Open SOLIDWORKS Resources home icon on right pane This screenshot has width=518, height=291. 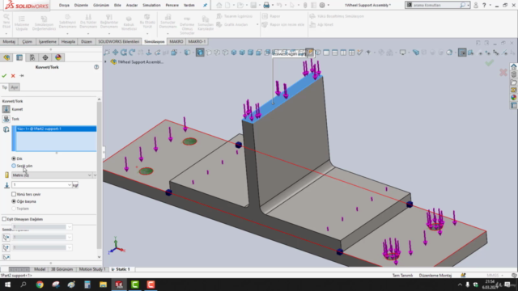coord(513,66)
